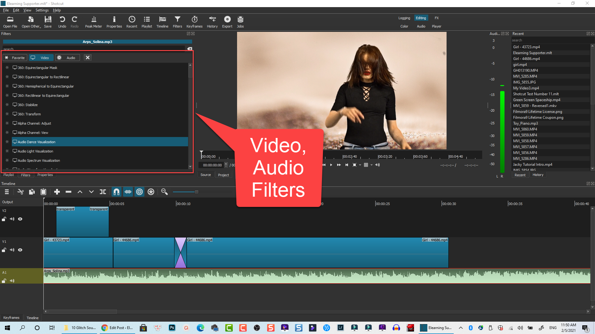Image resolution: width=595 pixels, height=334 pixels.
Task: Hide the V1 video track
Action: pyautogui.click(x=20, y=250)
